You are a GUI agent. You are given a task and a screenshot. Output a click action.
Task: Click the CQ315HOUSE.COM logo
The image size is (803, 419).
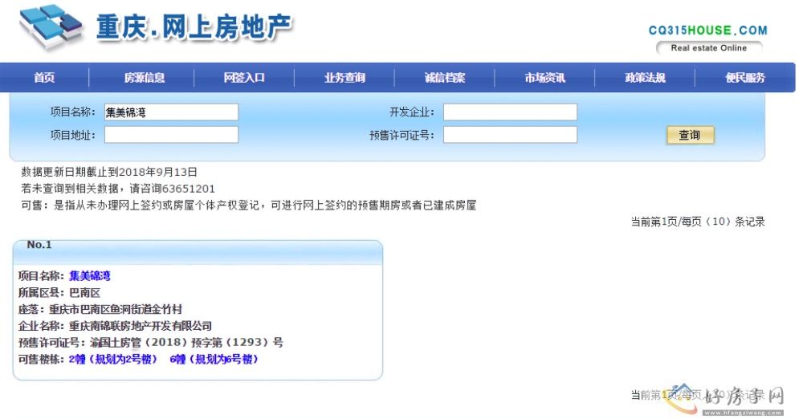[707, 31]
